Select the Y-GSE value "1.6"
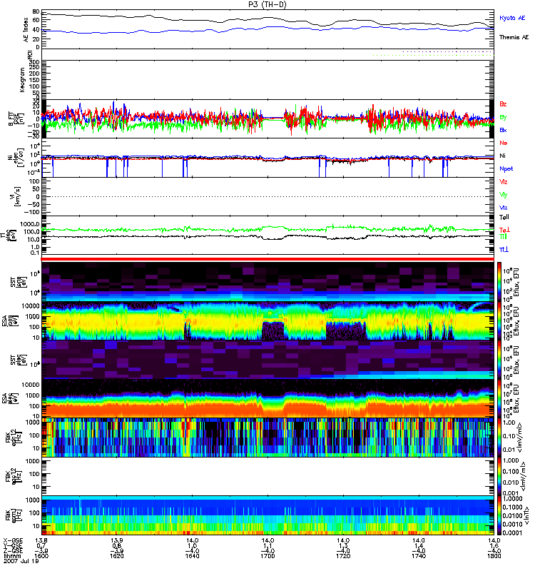Viewport: 535px width, 571px height. (494, 546)
